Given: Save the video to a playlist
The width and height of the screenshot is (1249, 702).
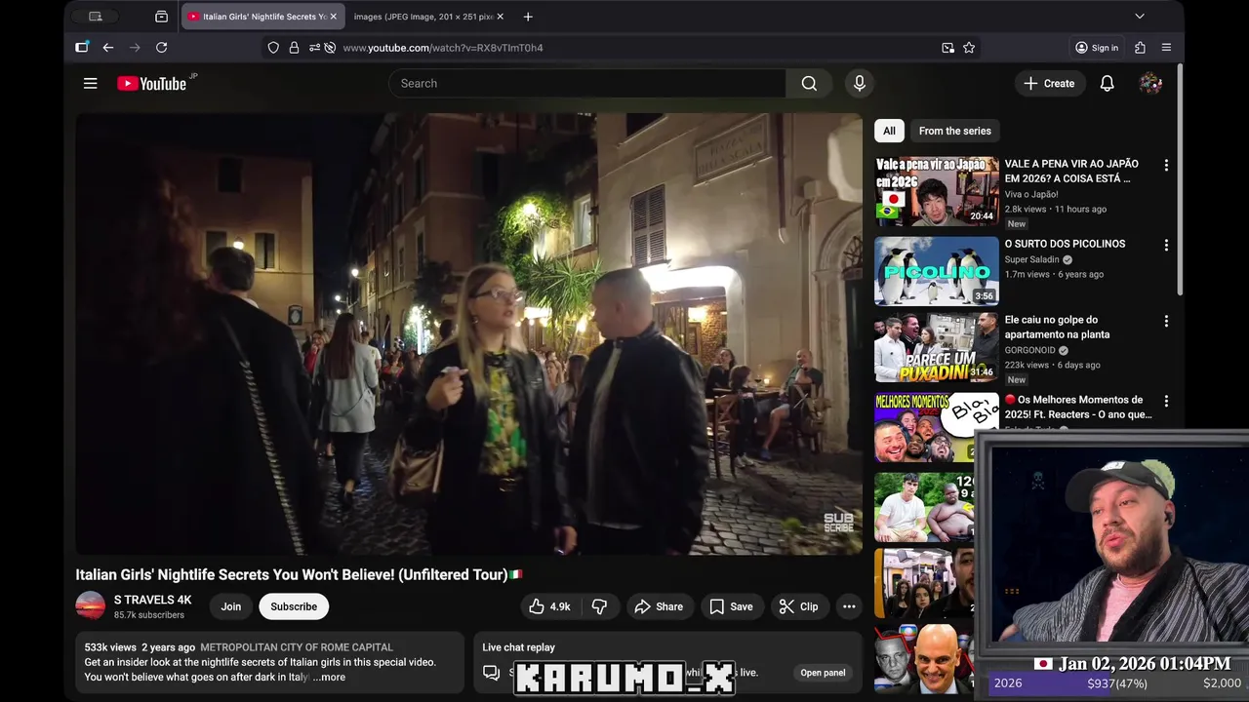Looking at the screenshot, I should 731,606.
